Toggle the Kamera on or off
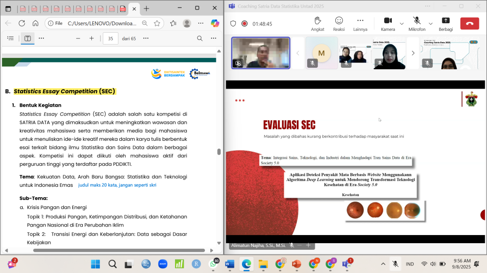The width and height of the screenshot is (487, 273). pyautogui.click(x=388, y=23)
